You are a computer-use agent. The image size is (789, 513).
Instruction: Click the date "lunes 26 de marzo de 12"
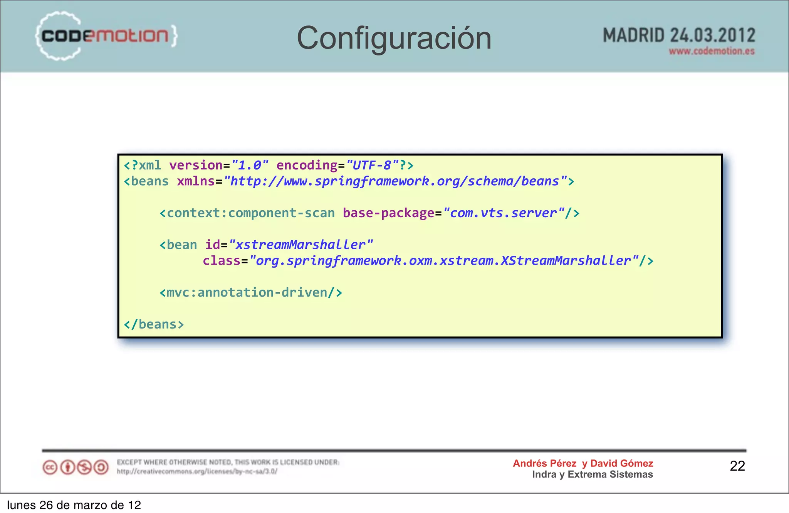74,505
